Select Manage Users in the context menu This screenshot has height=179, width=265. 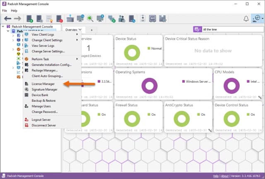pyautogui.click(x=52, y=106)
